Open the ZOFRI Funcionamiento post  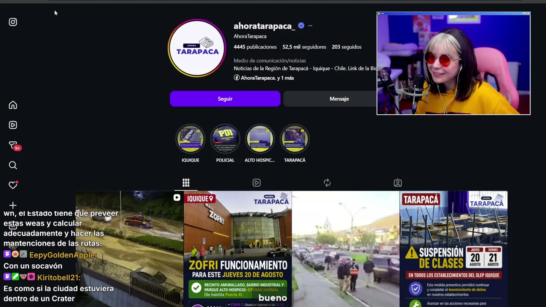click(x=238, y=249)
